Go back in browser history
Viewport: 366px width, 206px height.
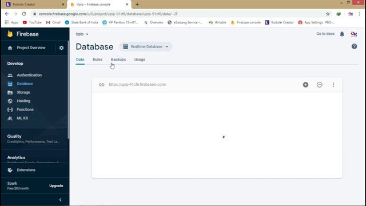click(7, 14)
